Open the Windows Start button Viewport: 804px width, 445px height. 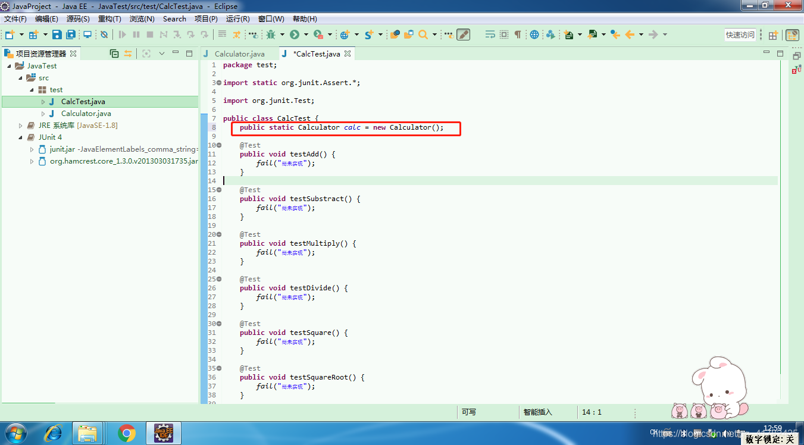point(15,433)
